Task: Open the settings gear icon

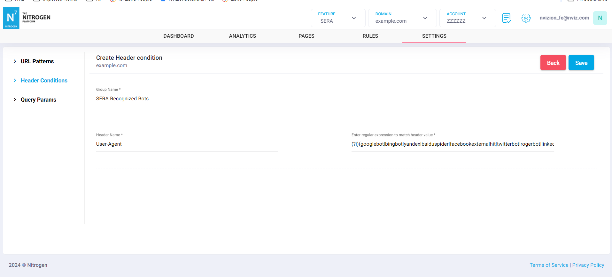Action: (x=526, y=18)
